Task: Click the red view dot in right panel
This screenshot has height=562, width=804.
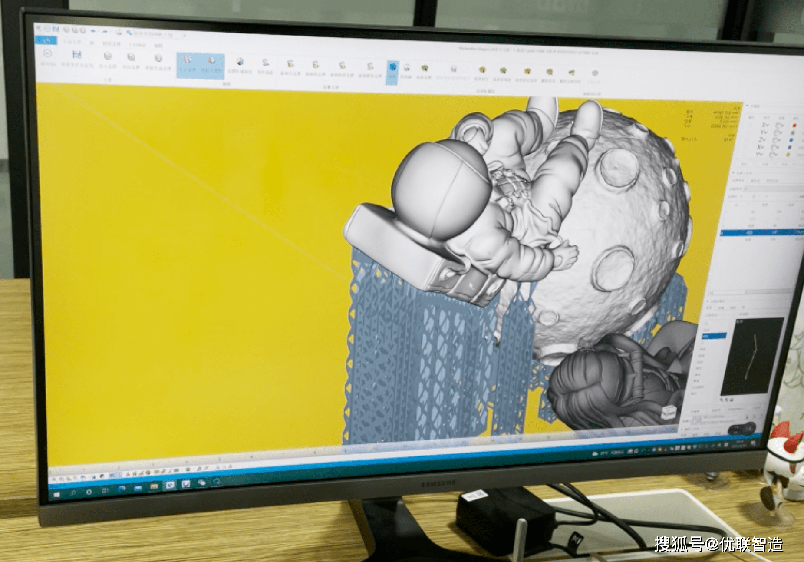Action: [x=794, y=125]
